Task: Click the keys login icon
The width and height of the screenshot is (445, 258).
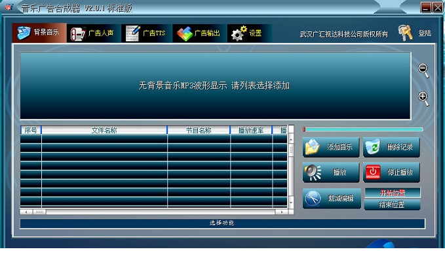Action: tap(405, 33)
